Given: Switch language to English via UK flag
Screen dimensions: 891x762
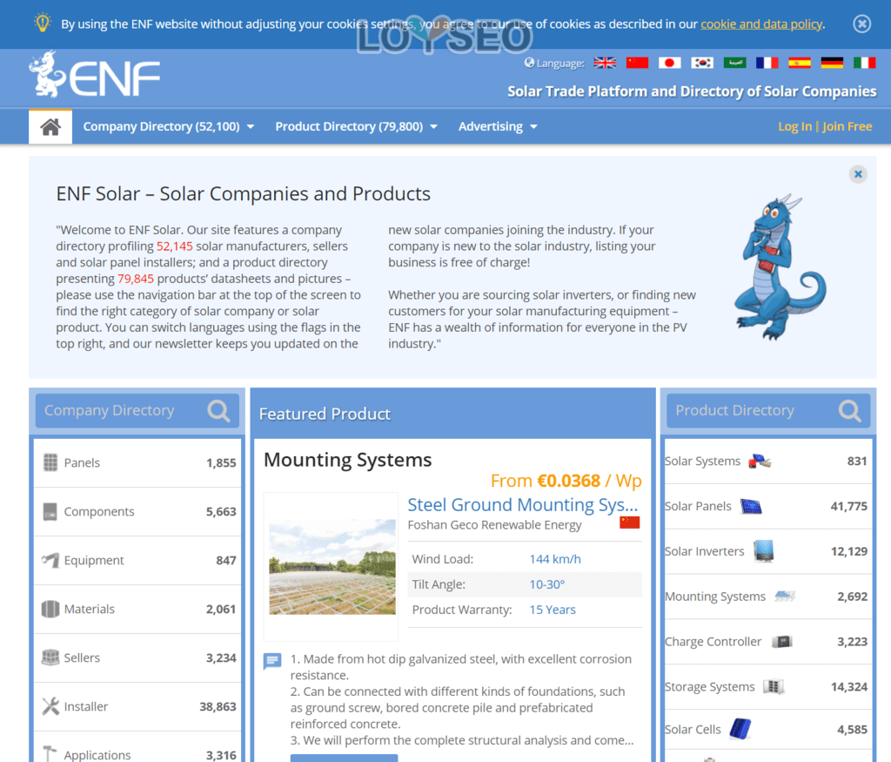Looking at the screenshot, I should pos(605,63).
